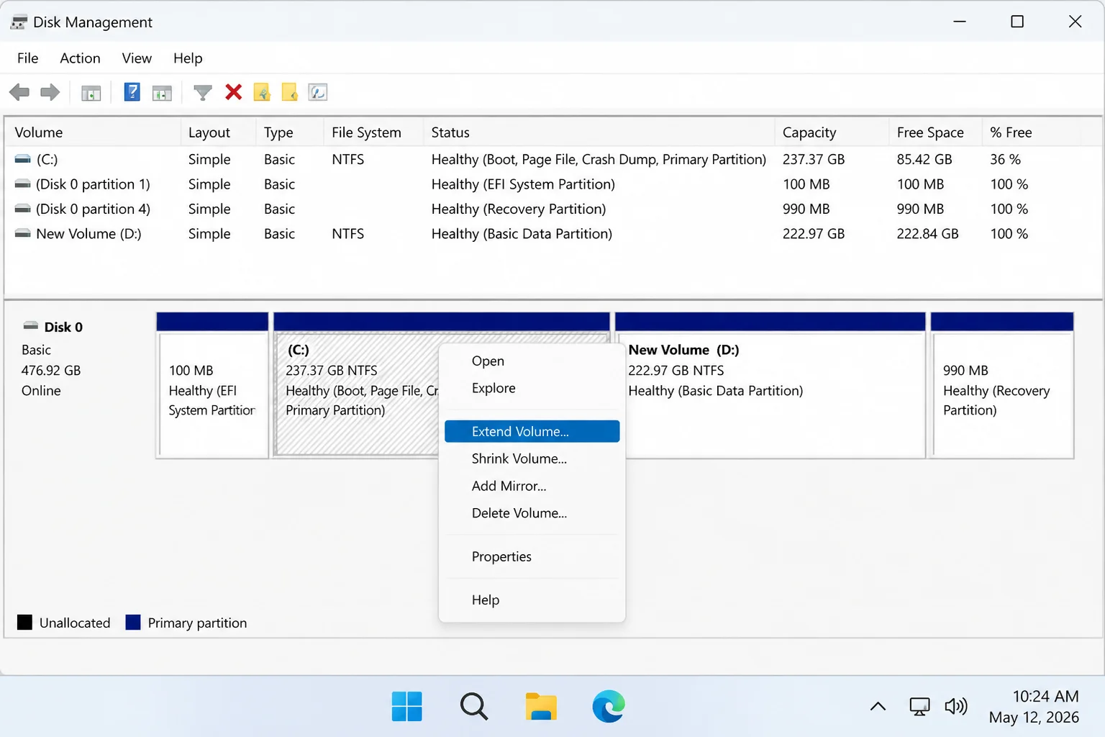Choose Open from the context menu
Viewport: 1105px width, 737px height.
click(x=532, y=361)
